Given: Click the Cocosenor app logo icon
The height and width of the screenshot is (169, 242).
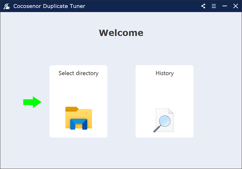Looking at the screenshot, I should 7,6.
